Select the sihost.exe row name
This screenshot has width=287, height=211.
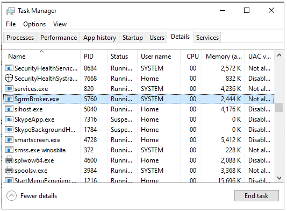(x=28, y=109)
